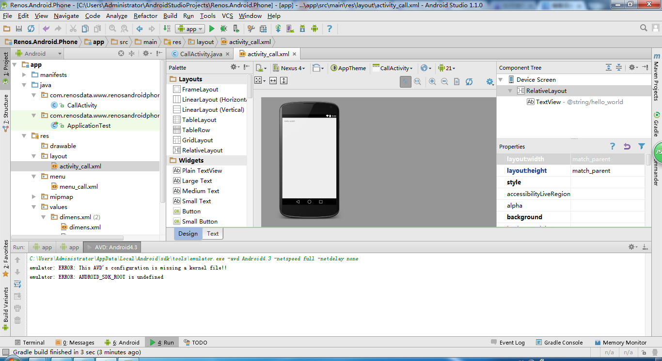Toggle Zoom to Fit in design toolbar

(406, 82)
